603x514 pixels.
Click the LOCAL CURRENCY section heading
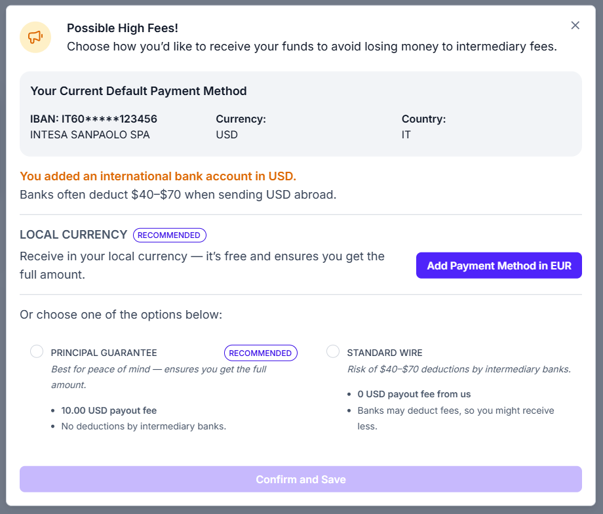73,235
